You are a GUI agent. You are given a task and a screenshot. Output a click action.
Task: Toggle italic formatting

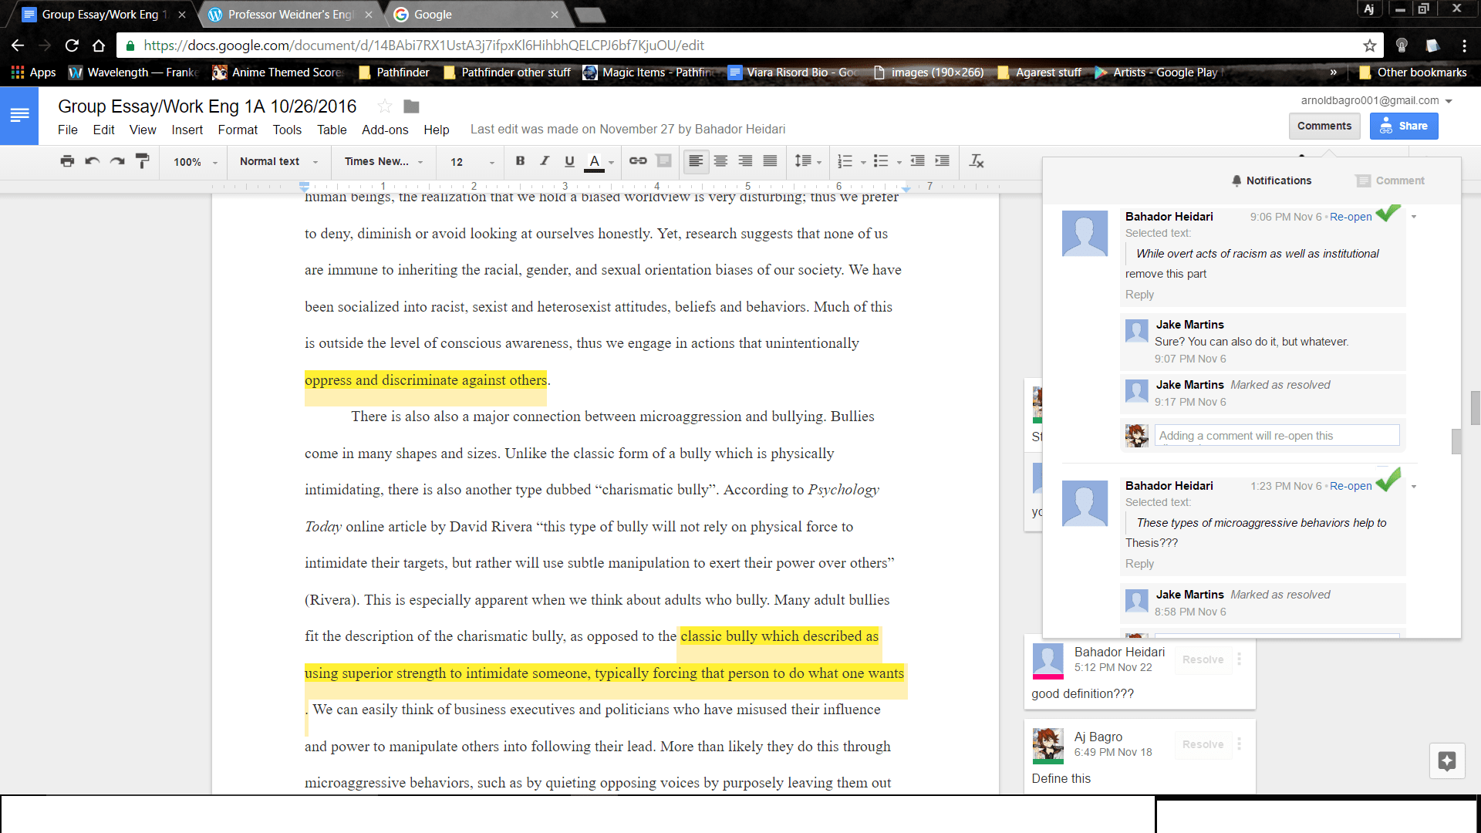tap(545, 161)
